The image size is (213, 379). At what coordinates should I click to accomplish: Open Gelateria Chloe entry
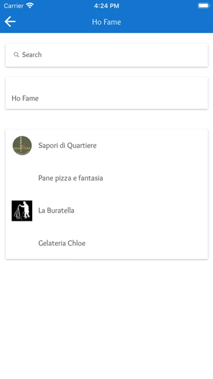(x=107, y=243)
